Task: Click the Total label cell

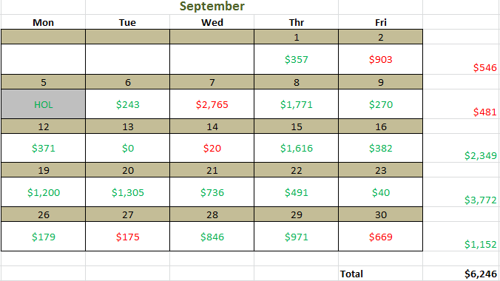Action: [380, 274]
